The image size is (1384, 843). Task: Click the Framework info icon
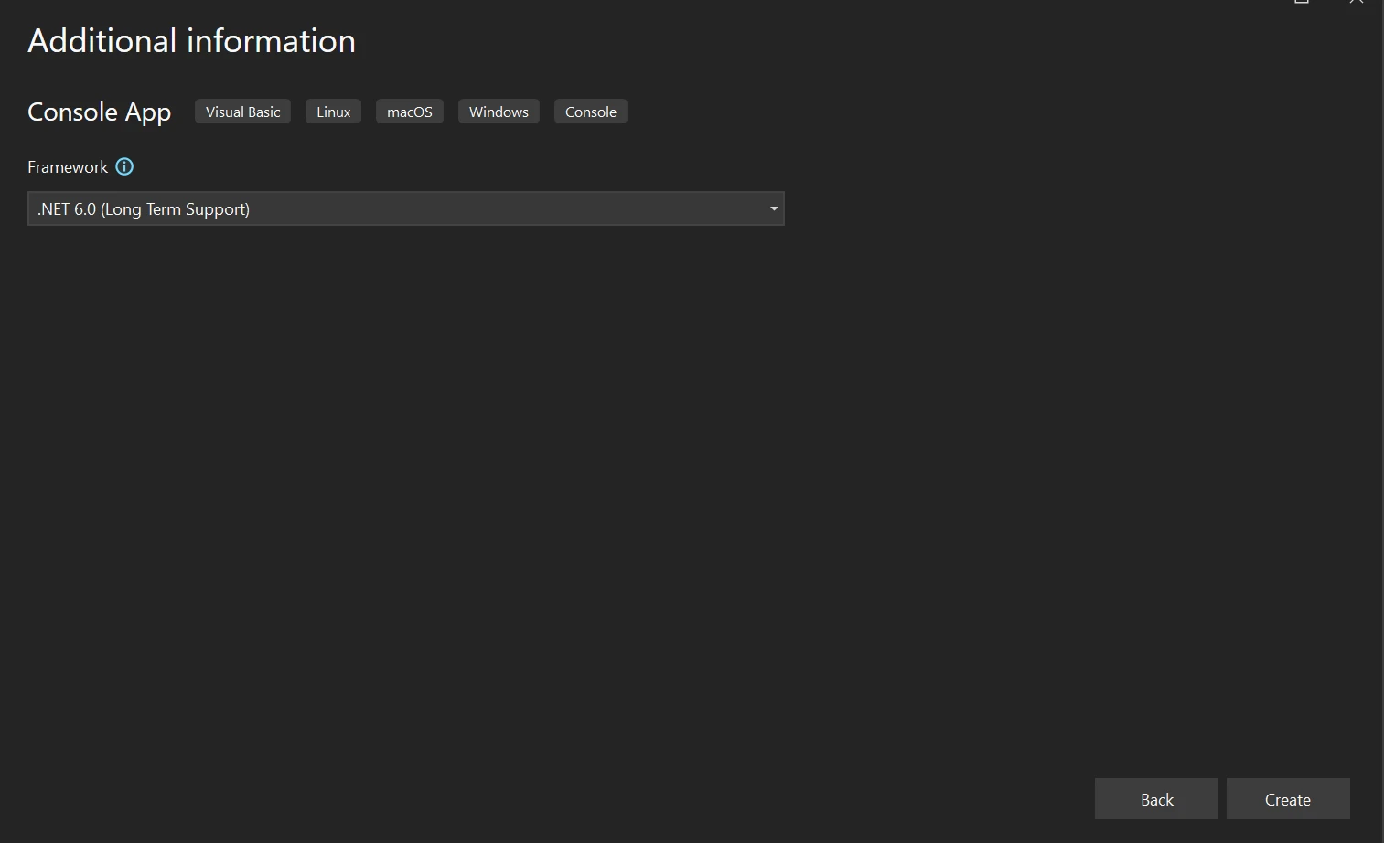coord(124,166)
